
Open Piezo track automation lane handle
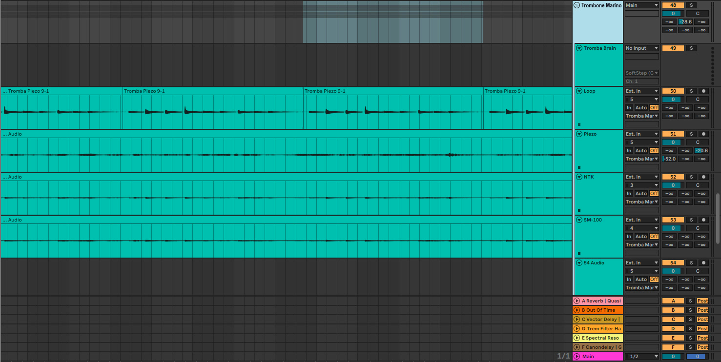click(x=579, y=167)
